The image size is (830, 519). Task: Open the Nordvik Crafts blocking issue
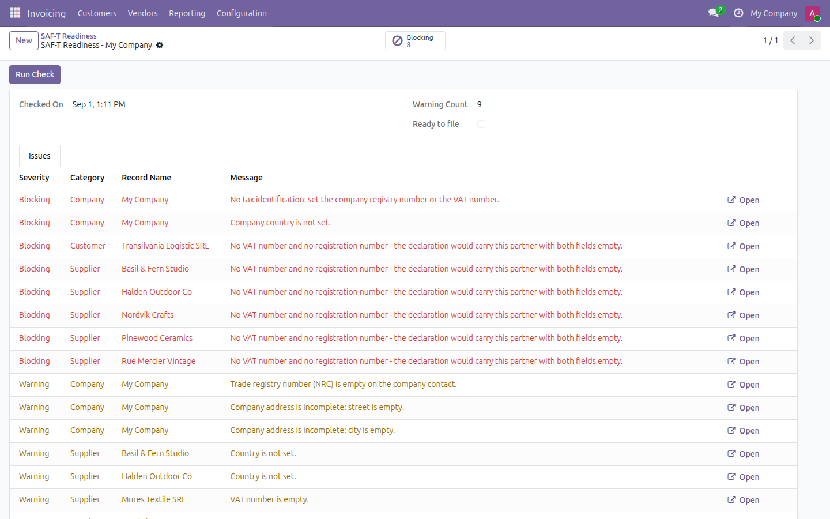pos(743,315)
